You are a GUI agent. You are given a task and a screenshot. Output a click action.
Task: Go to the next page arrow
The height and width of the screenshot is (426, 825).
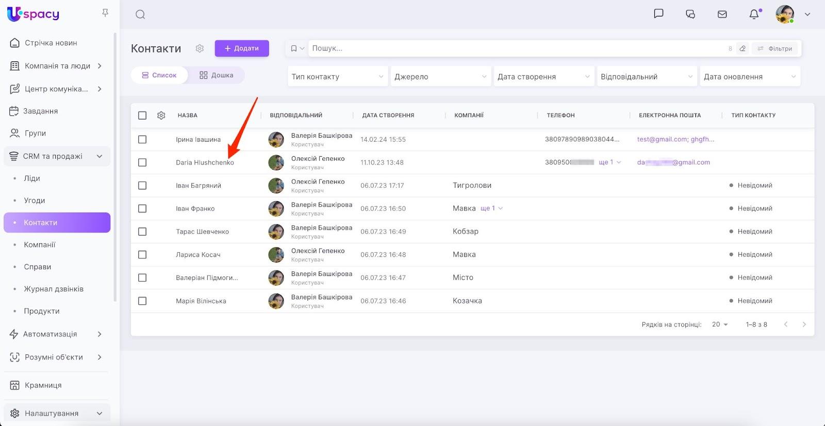(x=804, y=324)
